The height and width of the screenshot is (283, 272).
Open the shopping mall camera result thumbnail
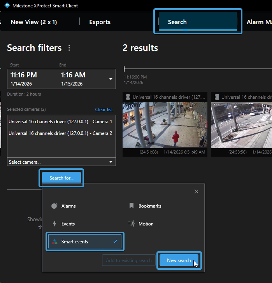165,125
